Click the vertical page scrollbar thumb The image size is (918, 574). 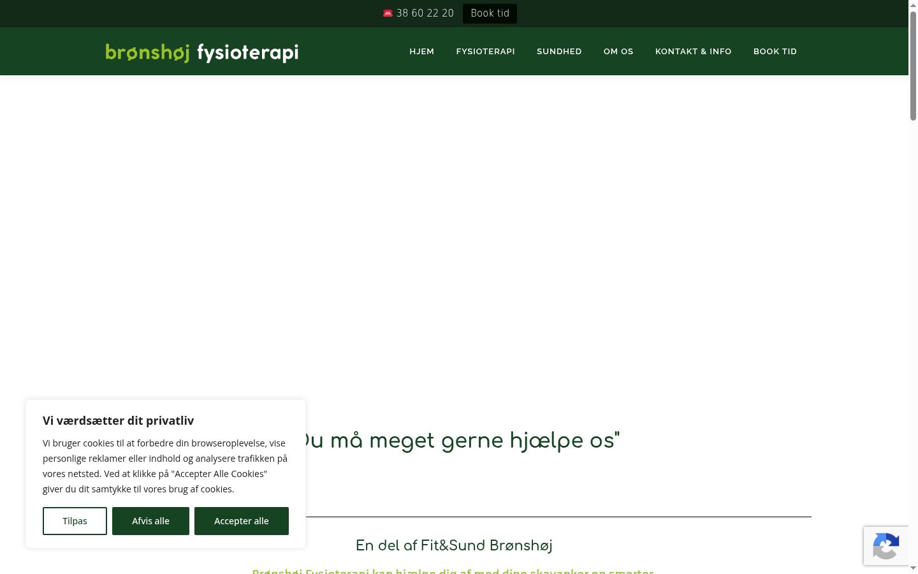[913, 66]
